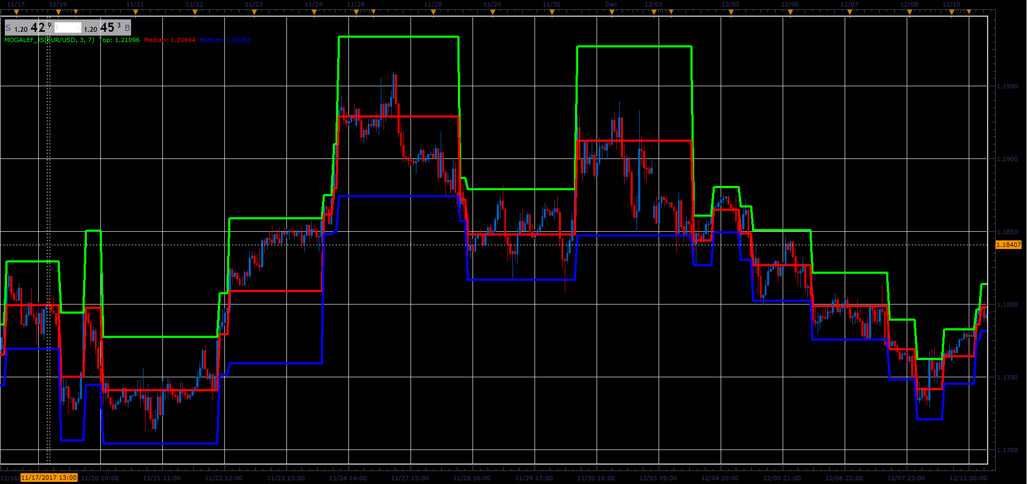Click the 11/30 18:00 time axis label
Image resolution: width=1027 pixels, height=484 pixels.
point(596,478)
